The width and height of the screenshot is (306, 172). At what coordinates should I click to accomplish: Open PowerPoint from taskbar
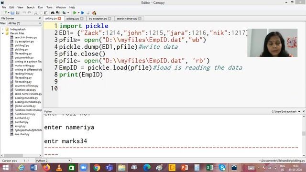(x=185, y=168)
